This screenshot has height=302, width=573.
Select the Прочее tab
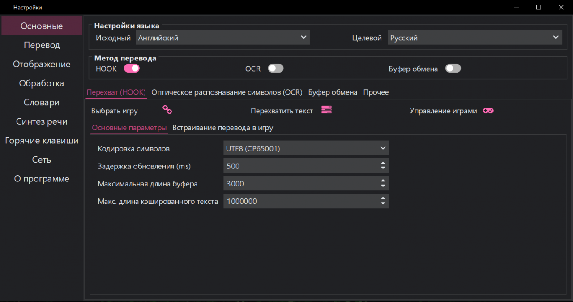point(376,92)
